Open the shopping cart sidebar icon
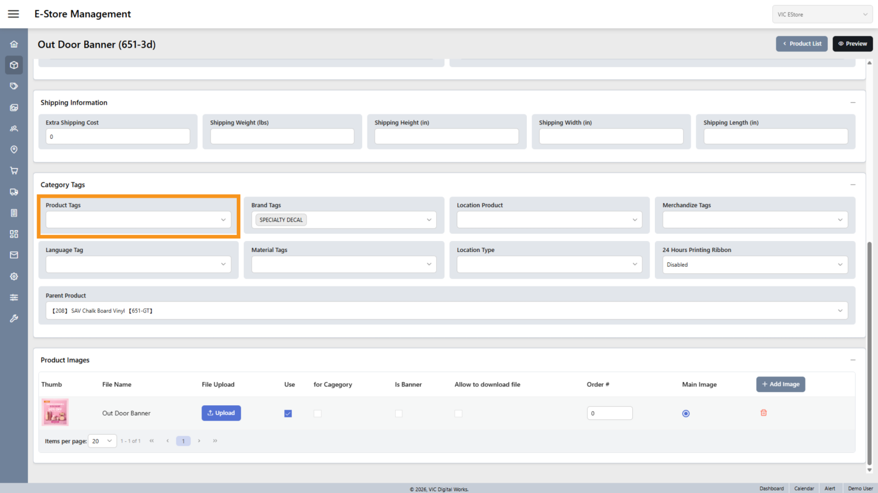 pos(14,171)
